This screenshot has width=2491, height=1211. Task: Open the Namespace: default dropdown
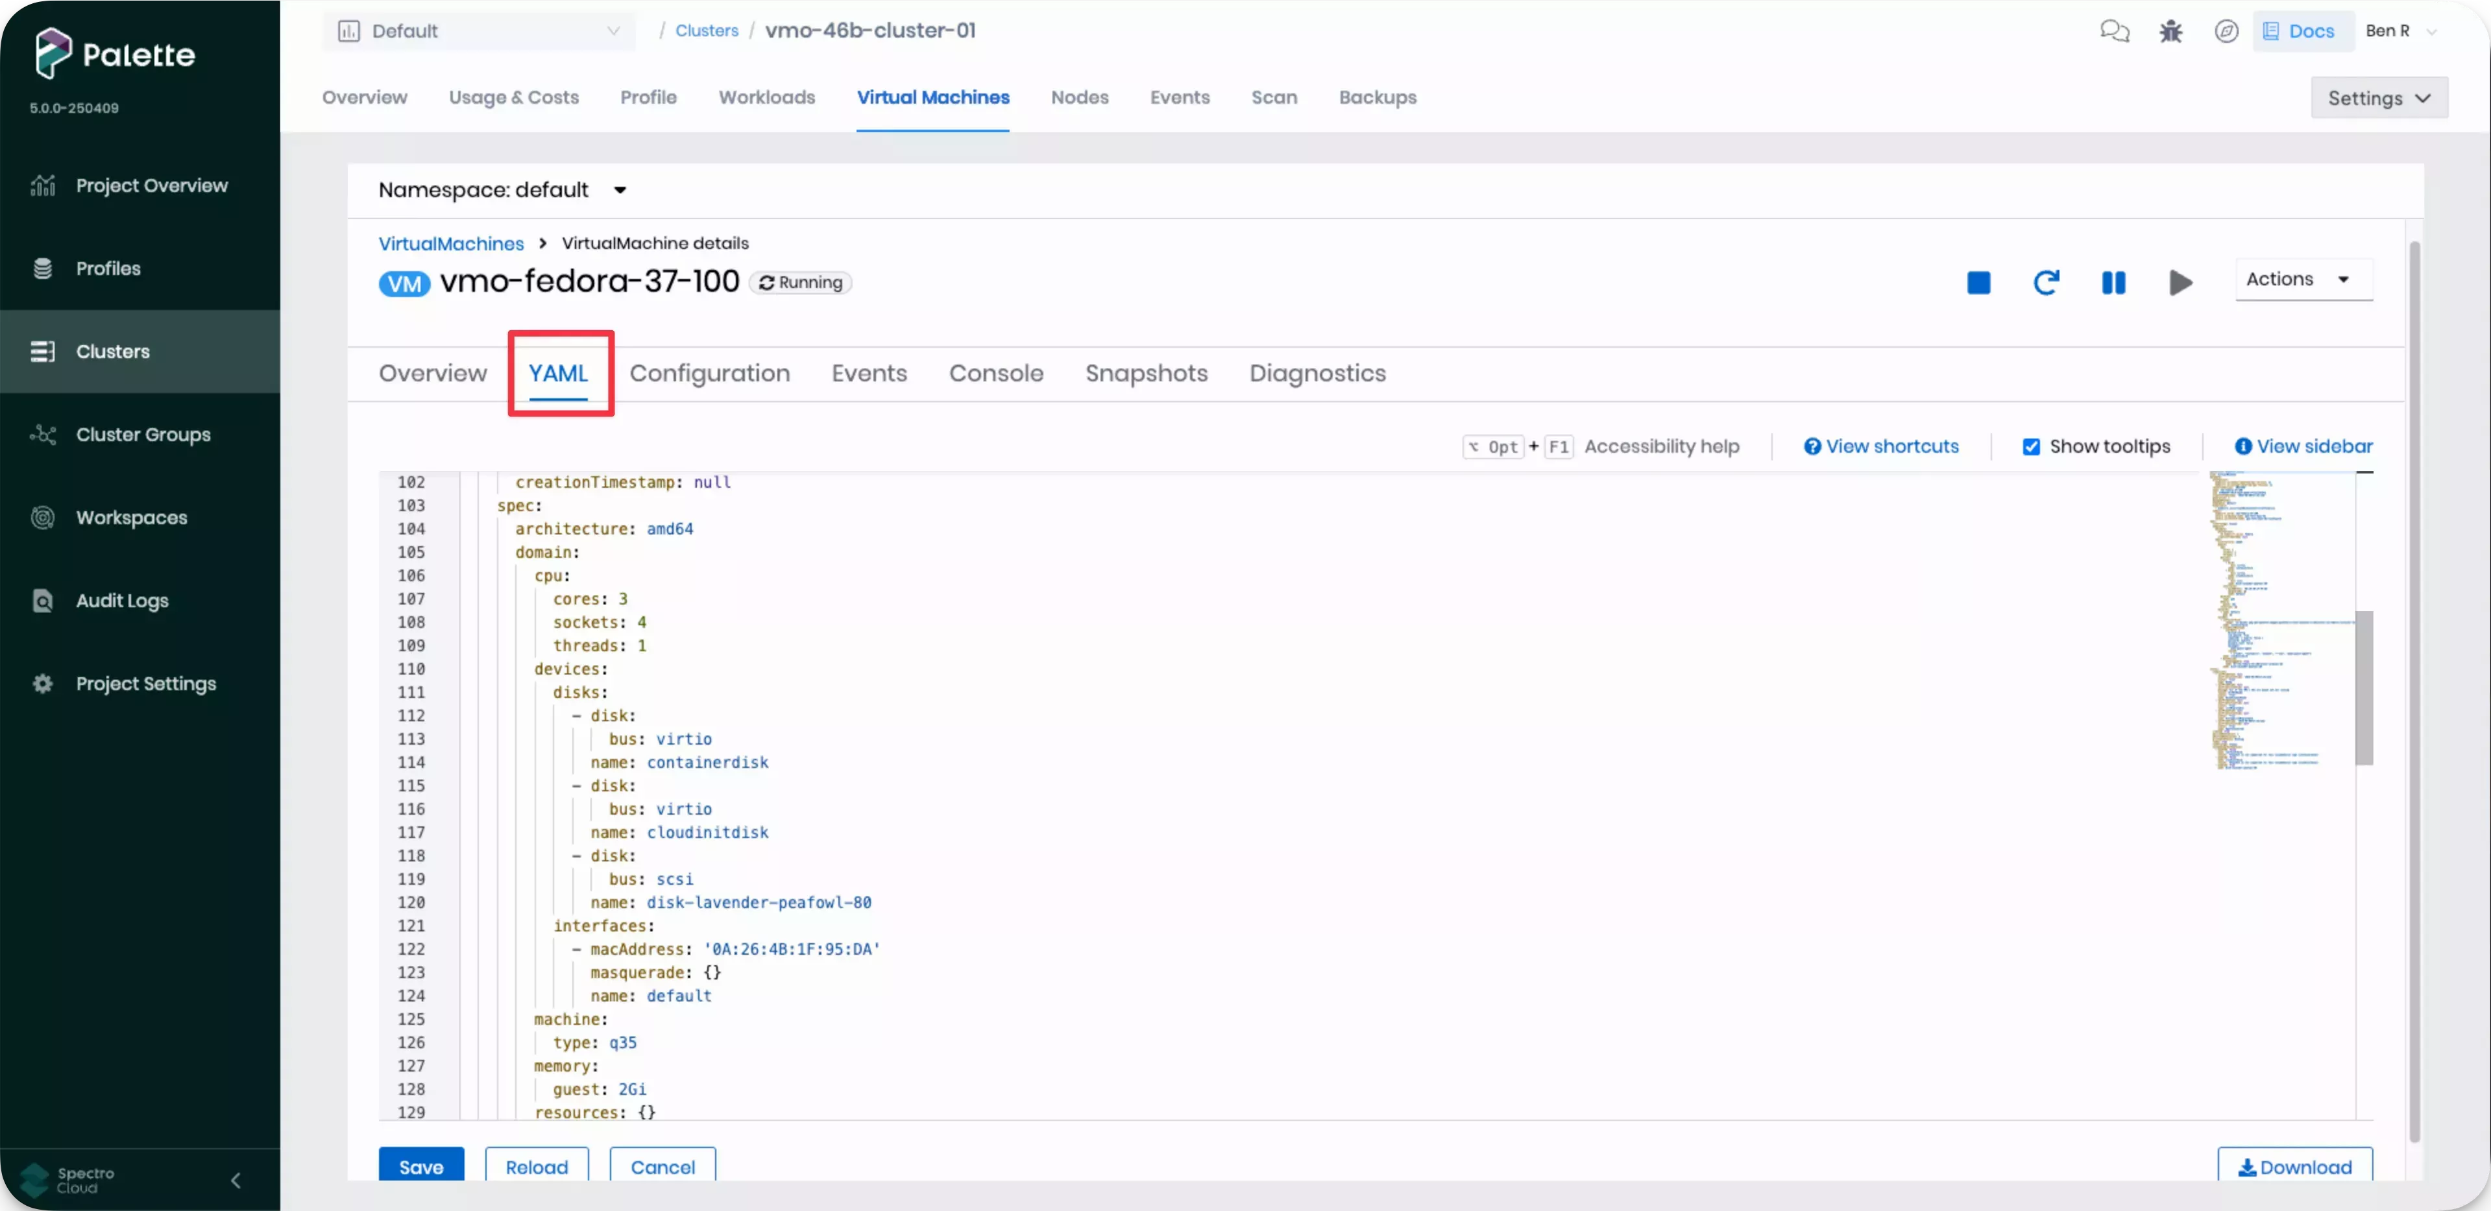pos(502,189)
